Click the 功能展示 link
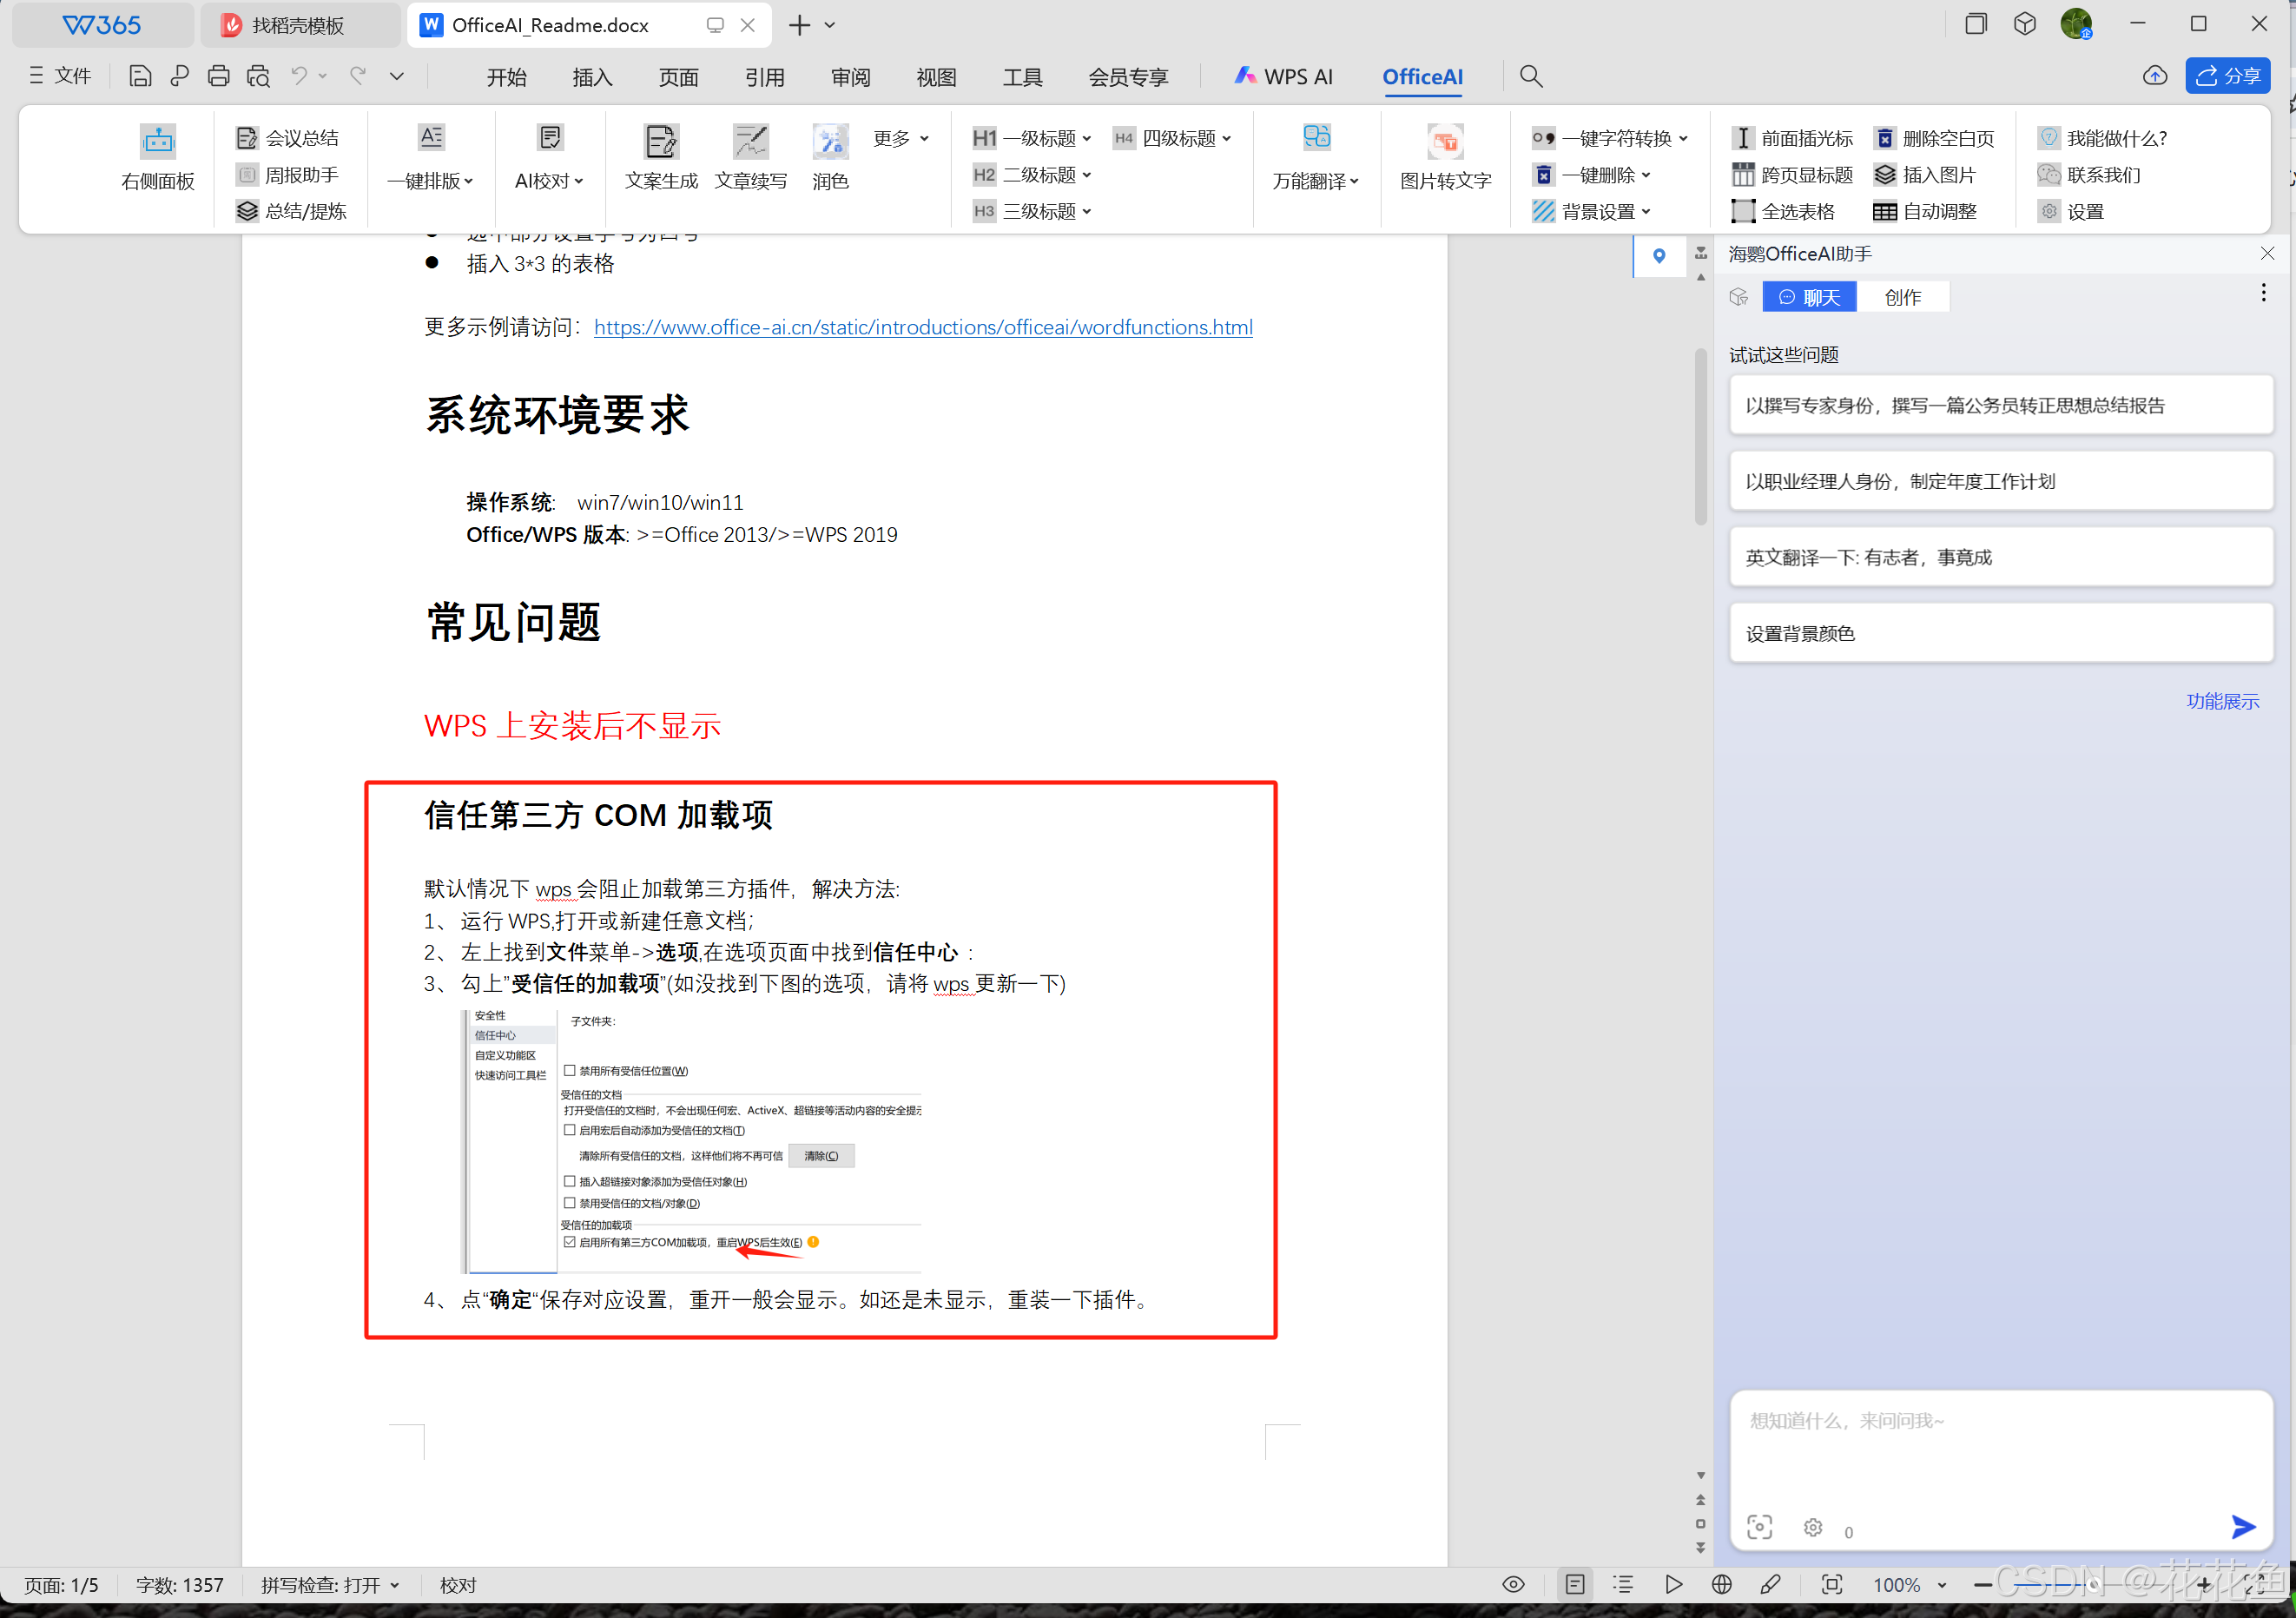Screen dimensions: 2296x1618 tap(2222, 701)
